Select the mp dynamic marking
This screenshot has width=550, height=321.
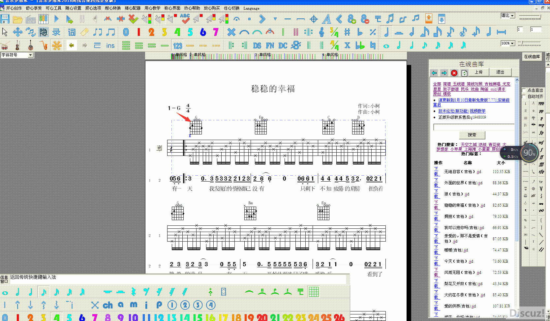541,125
